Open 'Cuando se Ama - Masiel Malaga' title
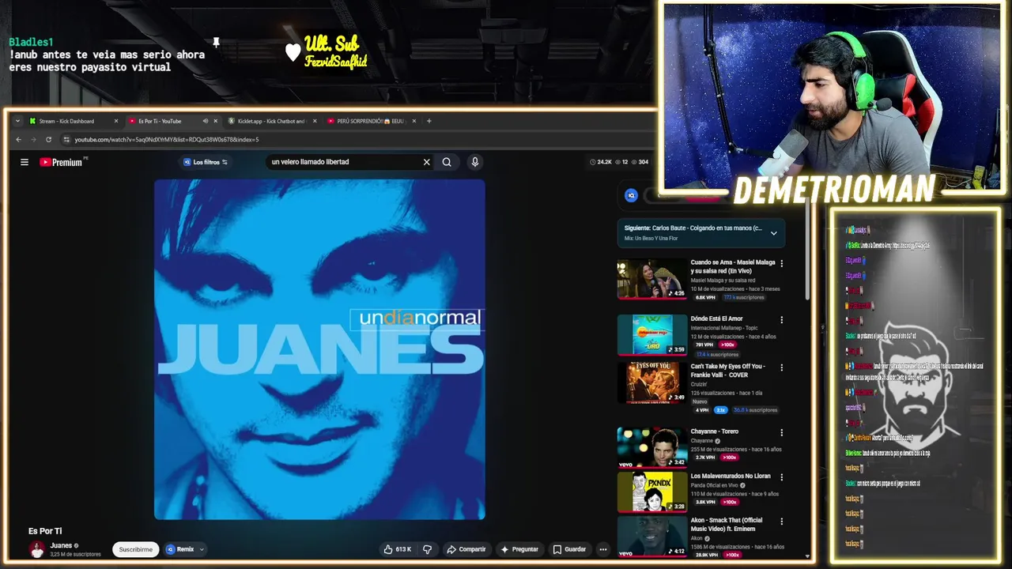Image resolution: width=1012 pixels, height=569 pixels. tap(733, 266)
